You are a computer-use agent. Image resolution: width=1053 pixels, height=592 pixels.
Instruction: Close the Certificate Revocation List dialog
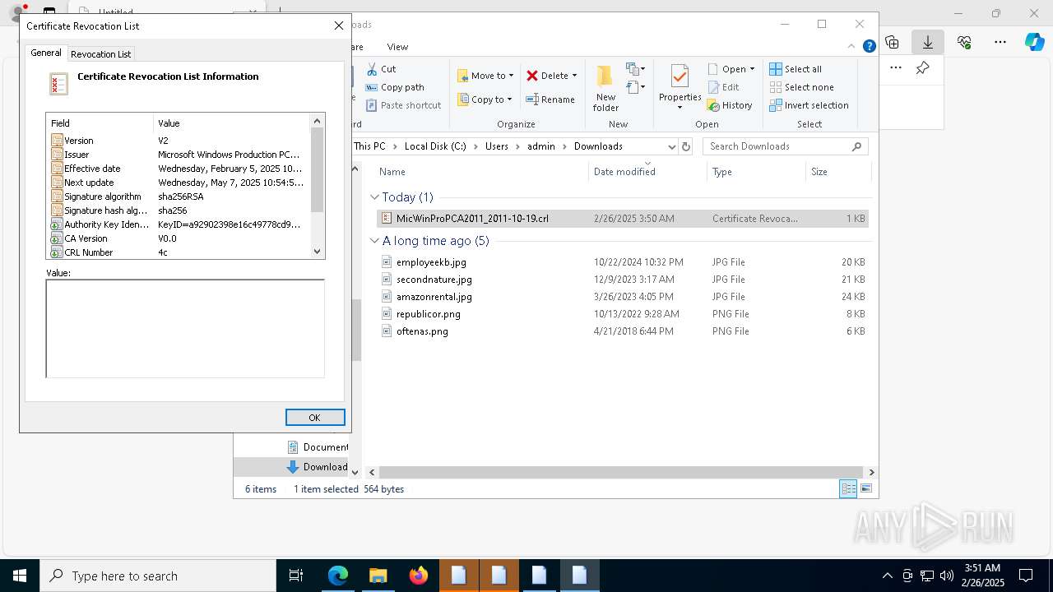[x=338, y=25]
